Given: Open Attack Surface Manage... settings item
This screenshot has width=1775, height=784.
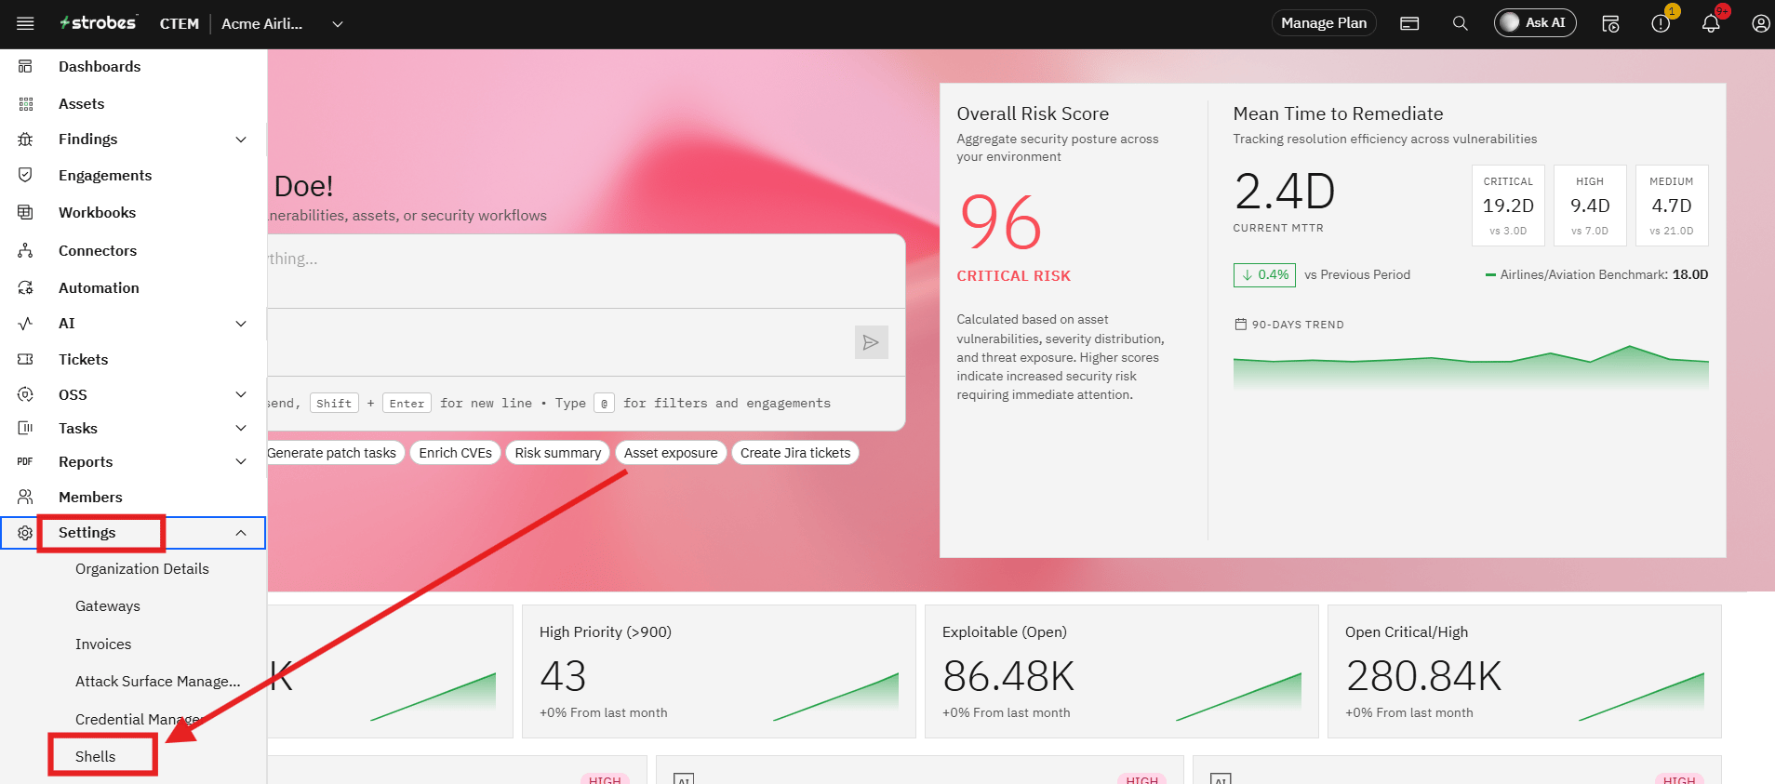Looking at the screenshot, I should [157, 681].
